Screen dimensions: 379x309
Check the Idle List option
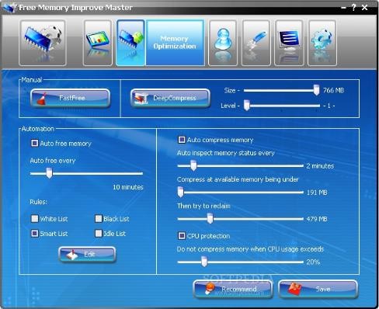tap(99, 234)
